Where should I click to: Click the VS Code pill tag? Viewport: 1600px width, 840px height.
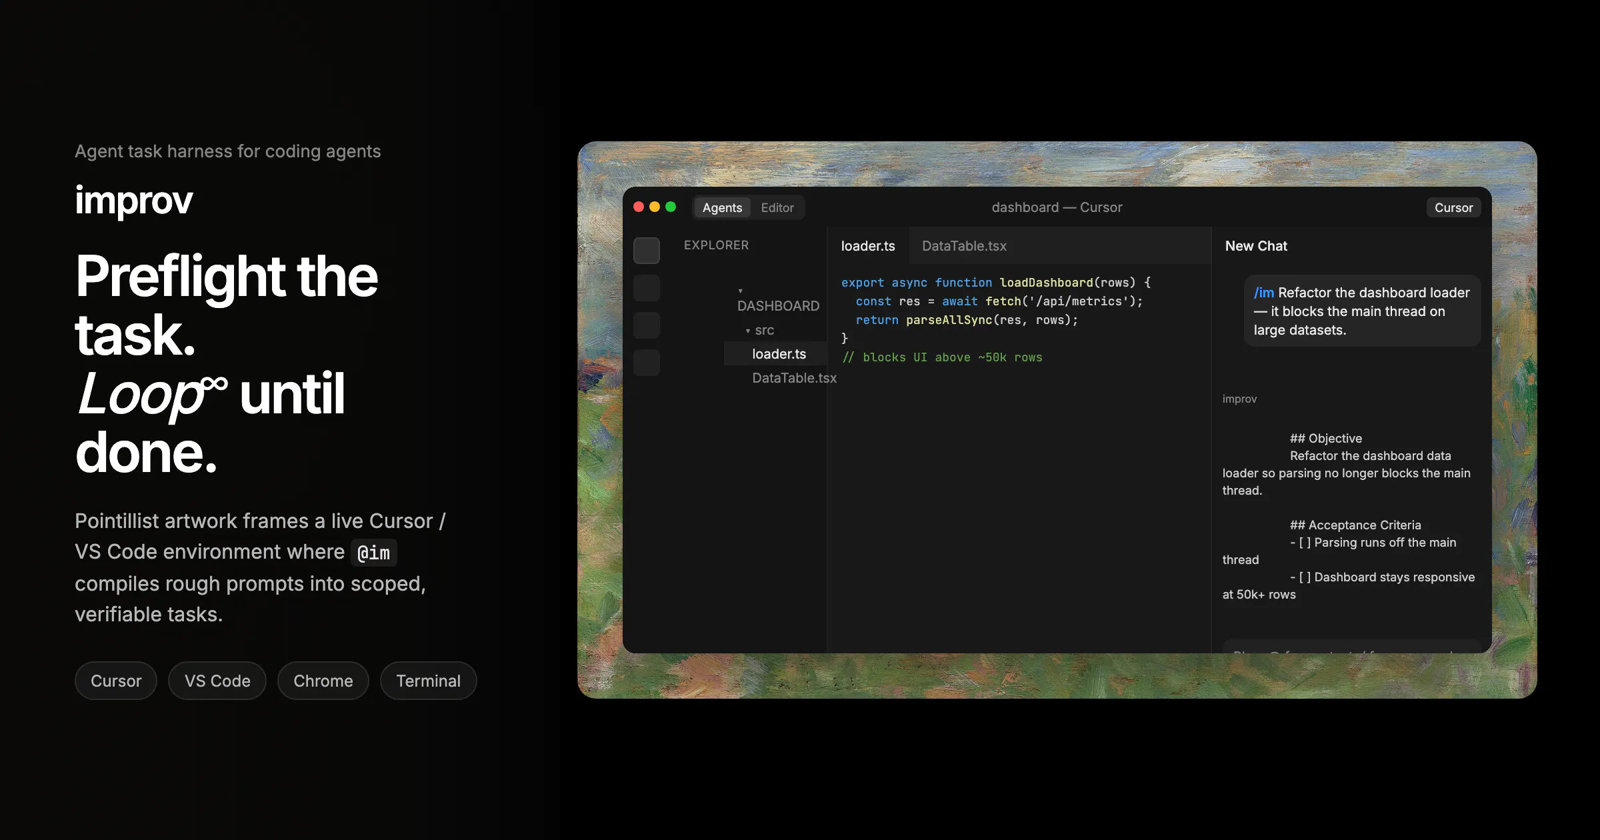click(x=217, y=681)
